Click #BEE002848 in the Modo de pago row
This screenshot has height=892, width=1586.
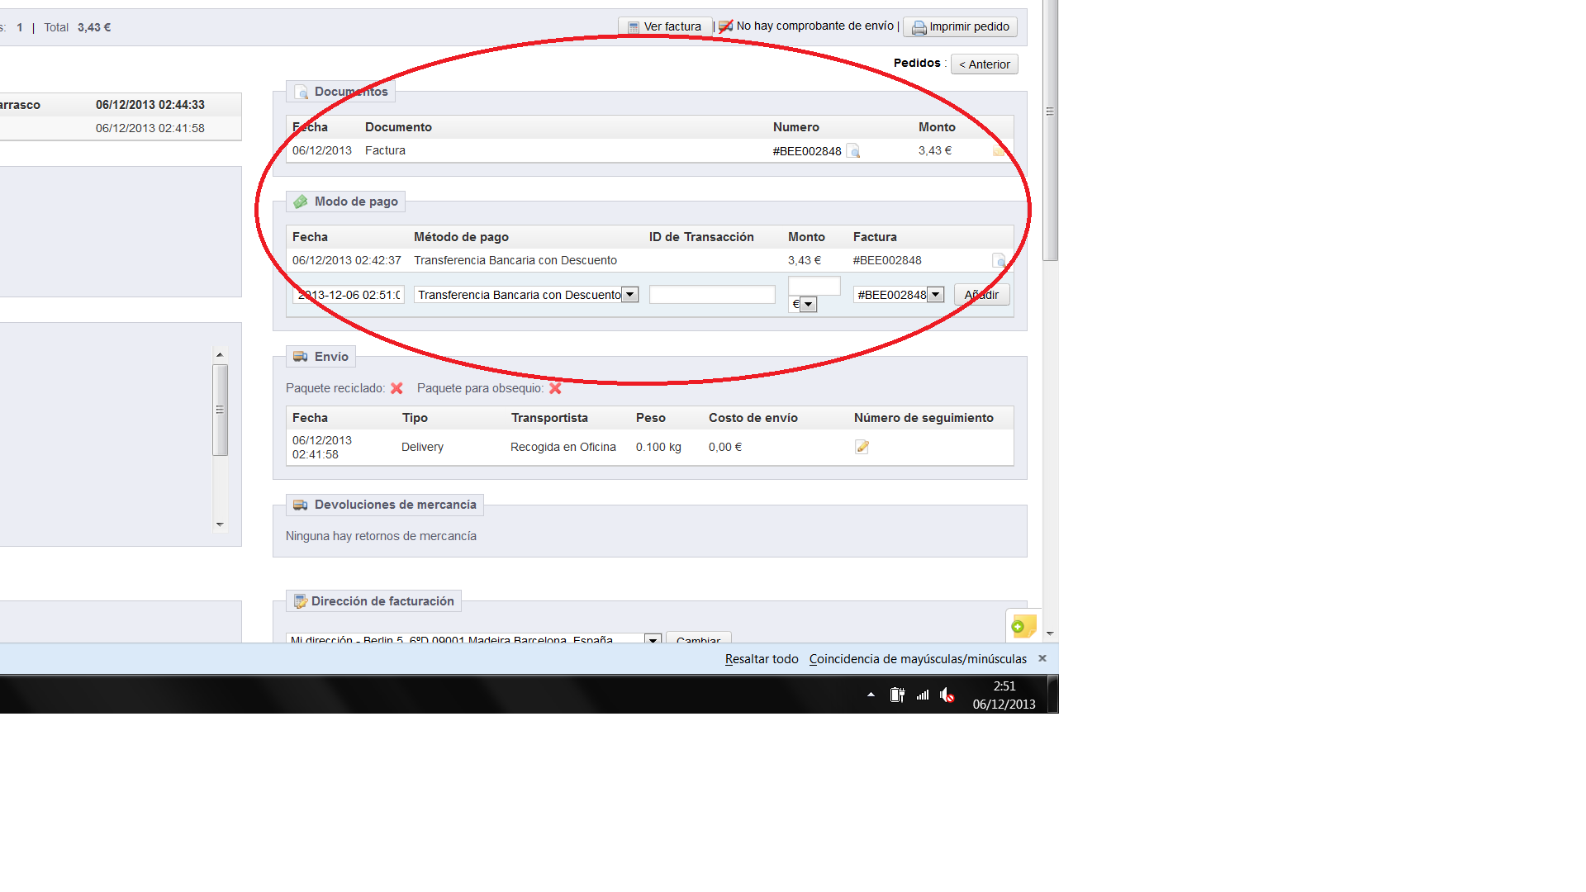pyautogui.click(x=887, y=260)
